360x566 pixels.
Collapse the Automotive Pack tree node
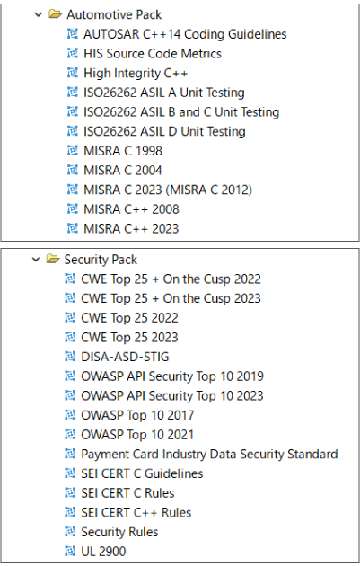(39, 14)
